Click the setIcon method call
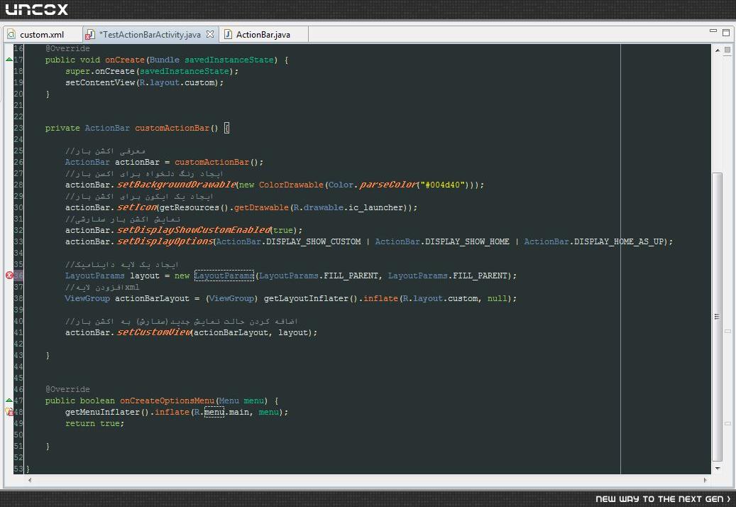This screenshot has height=507, width=736. pyautogui.click(x=137, y=207)
